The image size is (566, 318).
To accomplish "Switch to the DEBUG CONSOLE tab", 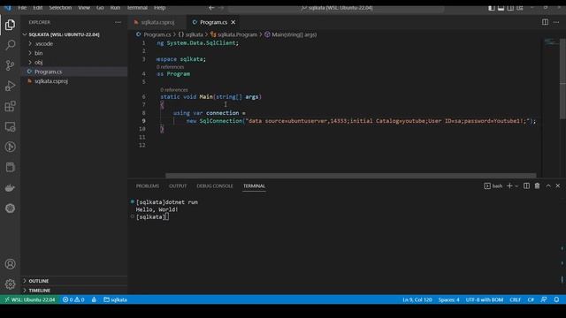I will (215, 185).
